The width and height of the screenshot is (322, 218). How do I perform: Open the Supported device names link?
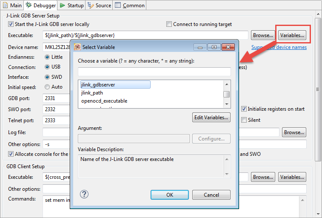click(279, 47)
